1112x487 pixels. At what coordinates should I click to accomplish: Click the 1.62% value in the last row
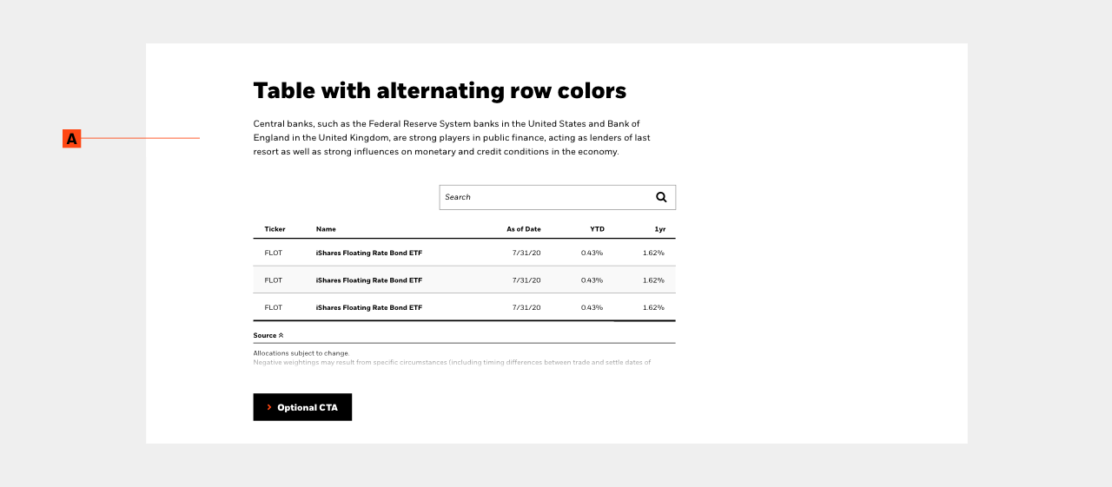(653, 307)
